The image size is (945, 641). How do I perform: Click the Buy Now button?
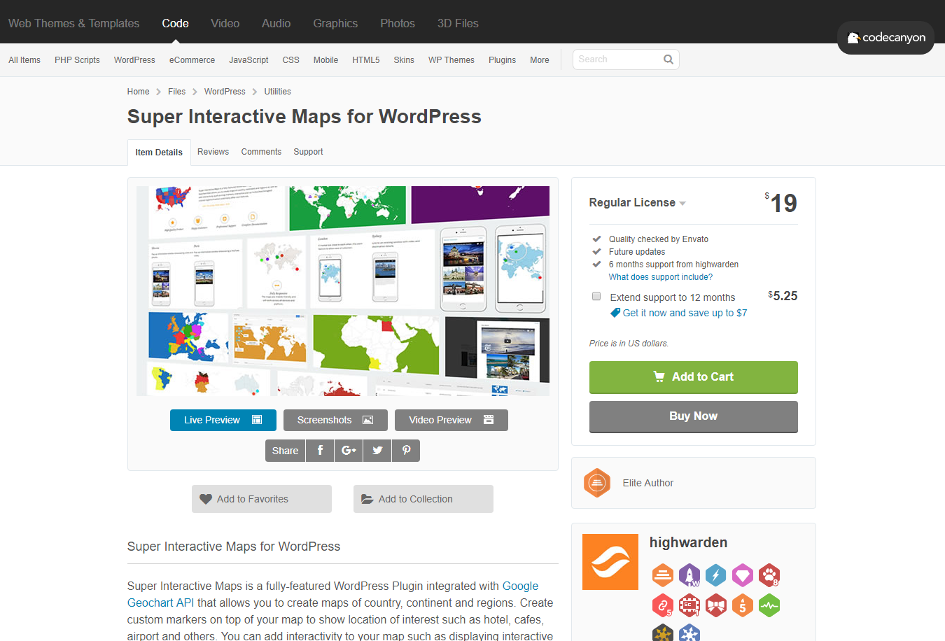694,416
